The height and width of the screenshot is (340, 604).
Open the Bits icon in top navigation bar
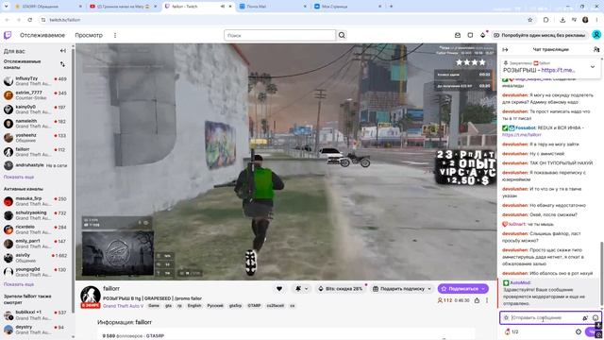point(483,35)
